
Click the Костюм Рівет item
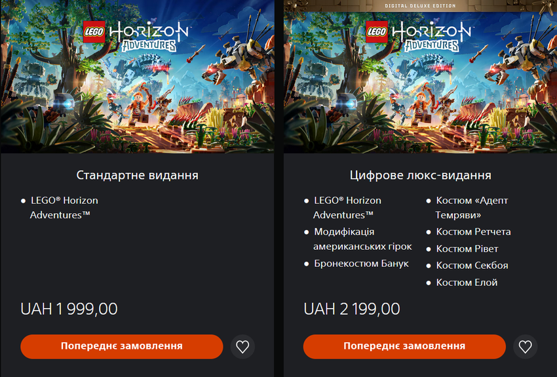click(462, 248)
